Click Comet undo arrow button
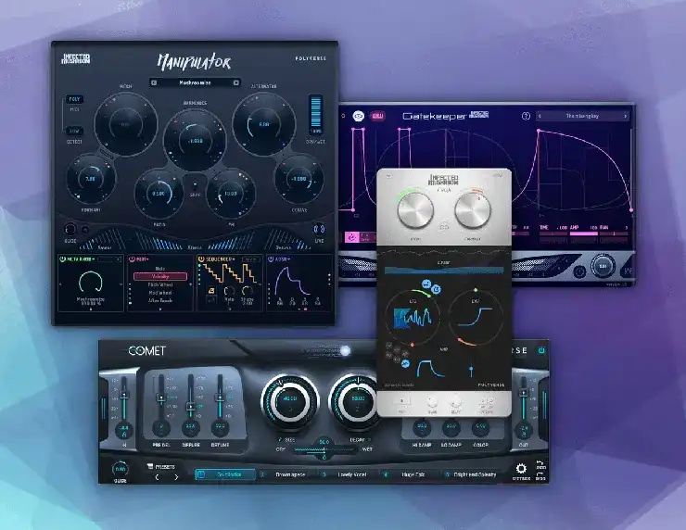This screenshot has width=686, height=530. pos(540,464)
